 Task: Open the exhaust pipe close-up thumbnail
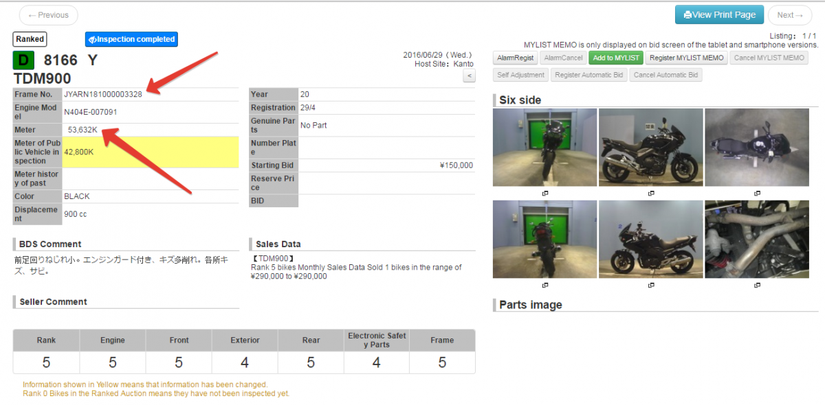tap(756, 240)
